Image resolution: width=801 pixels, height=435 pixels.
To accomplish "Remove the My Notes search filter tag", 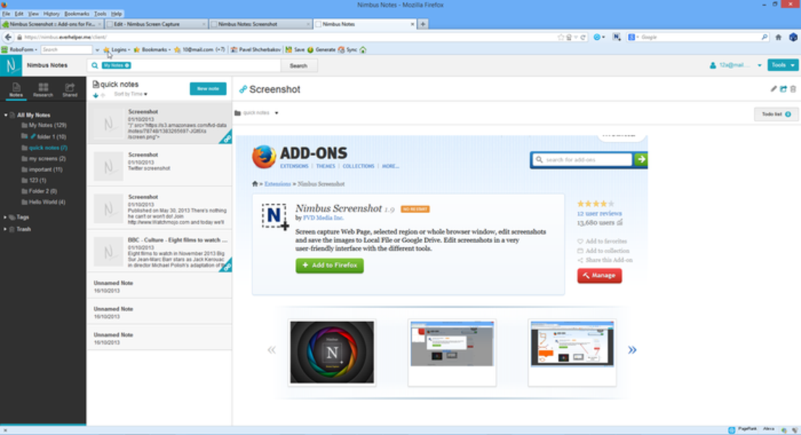I will click(127, 65).
